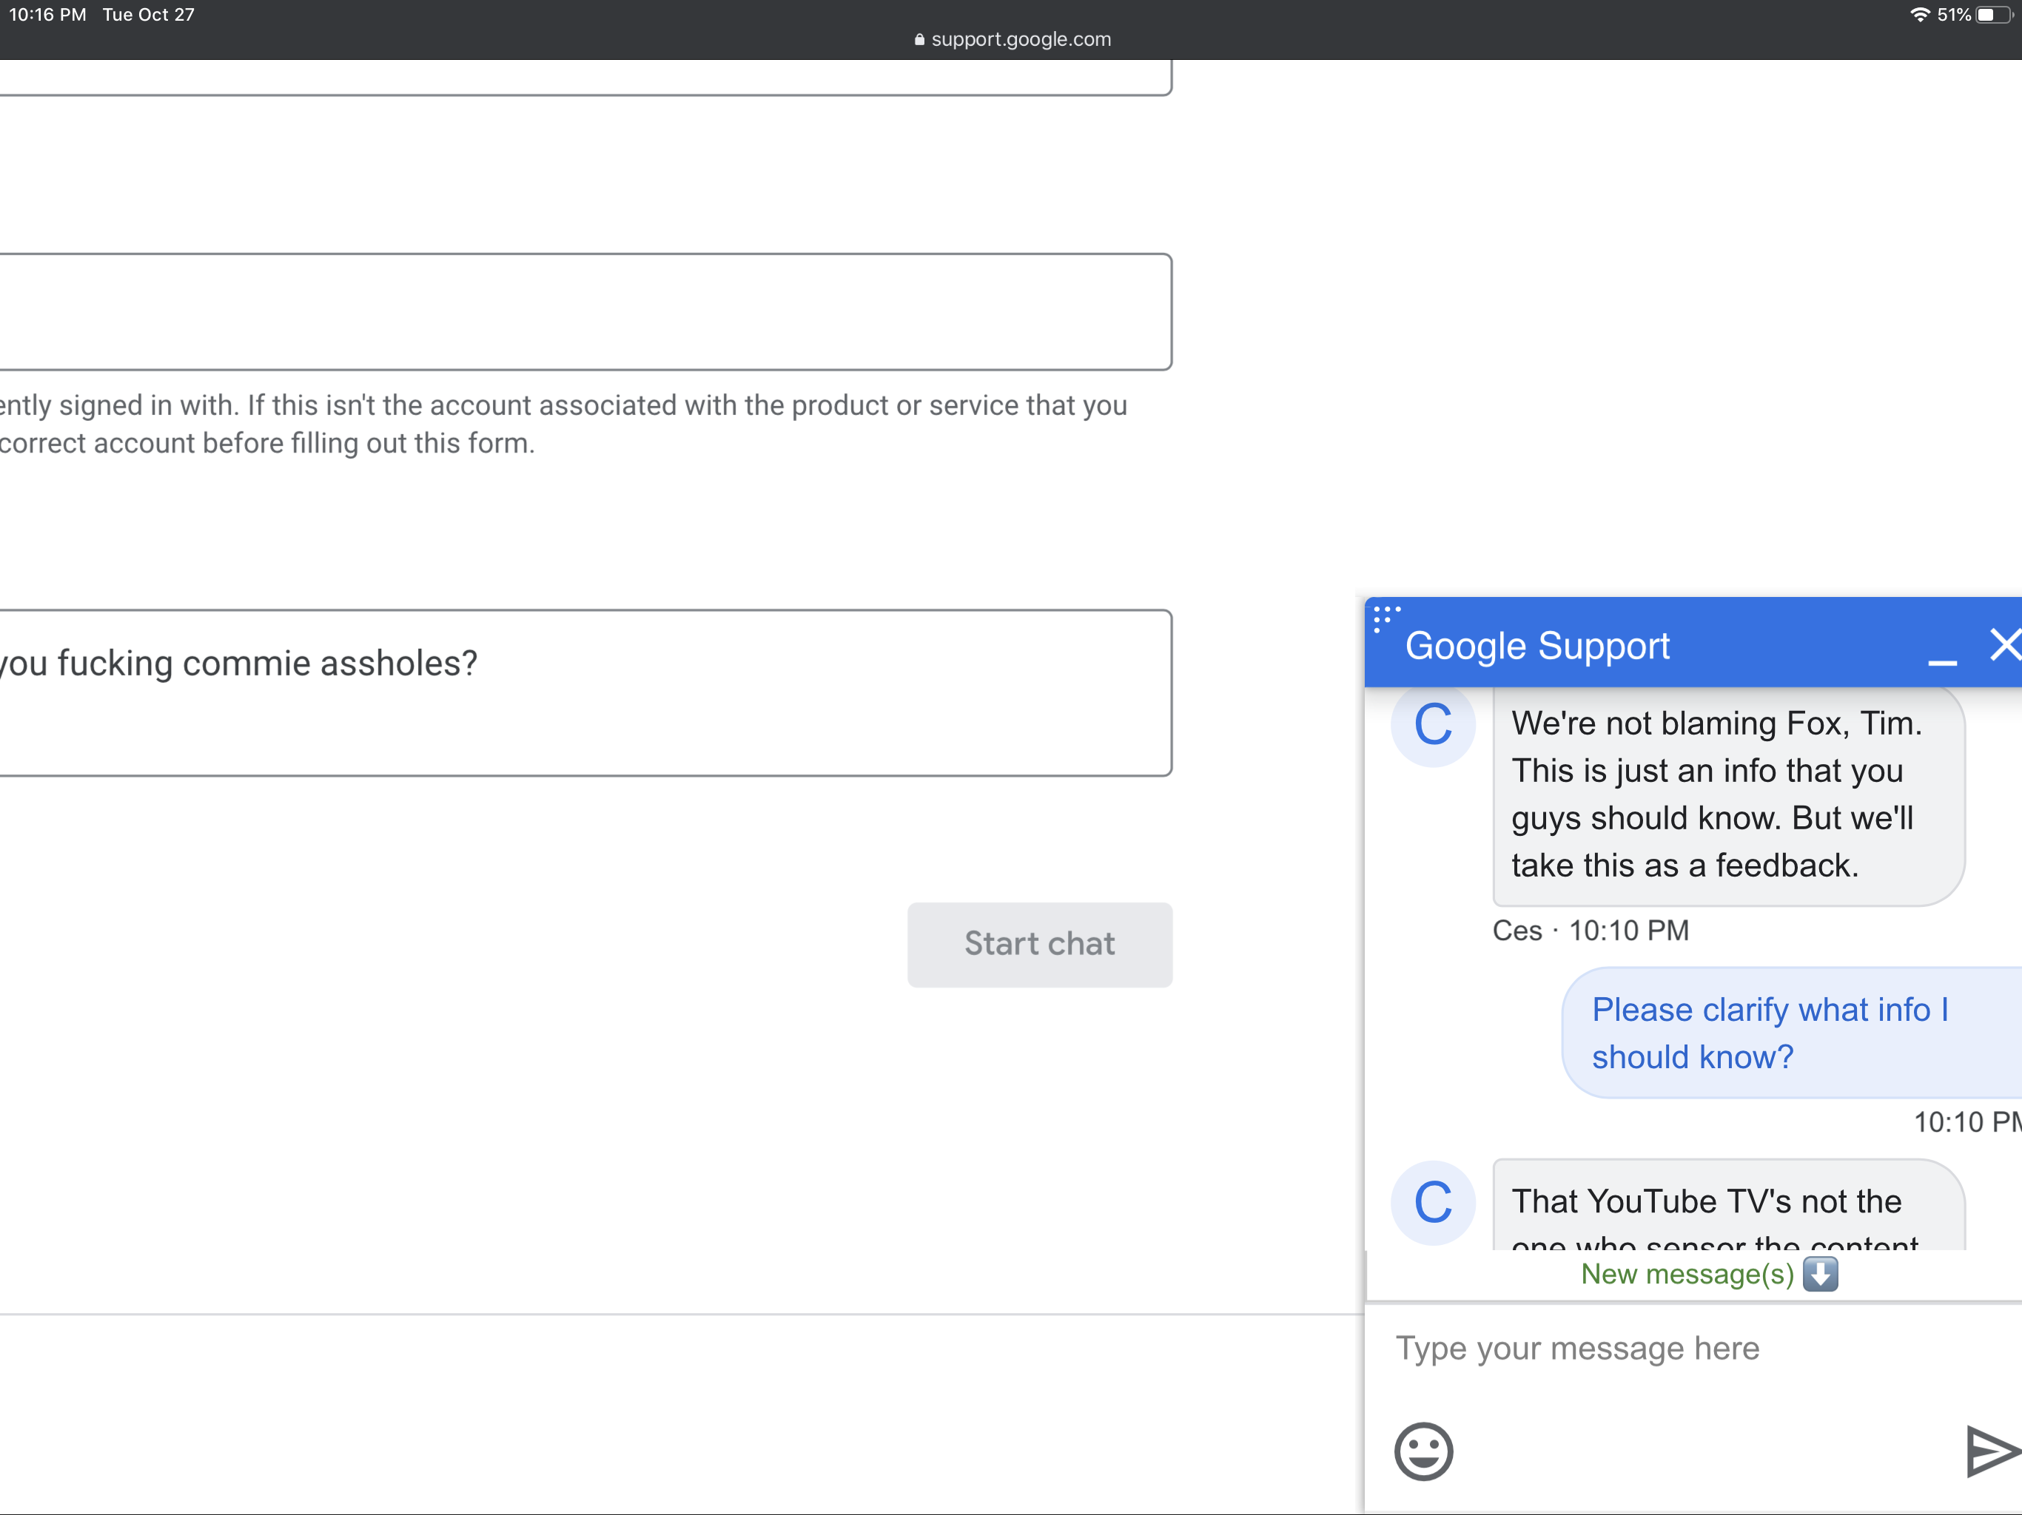Click the Ces avatar beside 'That YouTube TV's' message
The image size is (2022, 1515).
1432,1201
